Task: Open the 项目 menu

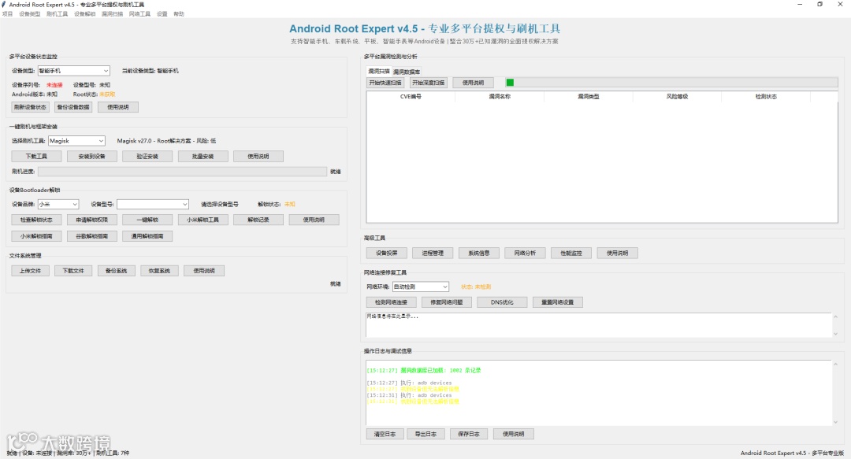Action: (7, 14)
